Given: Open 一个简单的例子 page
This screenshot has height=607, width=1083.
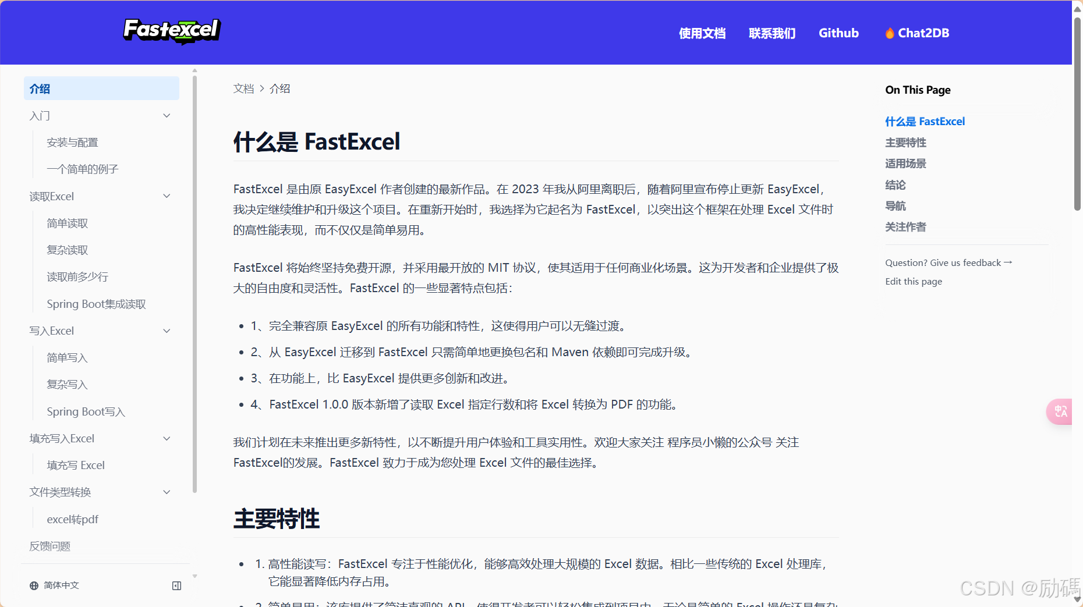Looking at the screenshot, I should (x=82, y=169).
